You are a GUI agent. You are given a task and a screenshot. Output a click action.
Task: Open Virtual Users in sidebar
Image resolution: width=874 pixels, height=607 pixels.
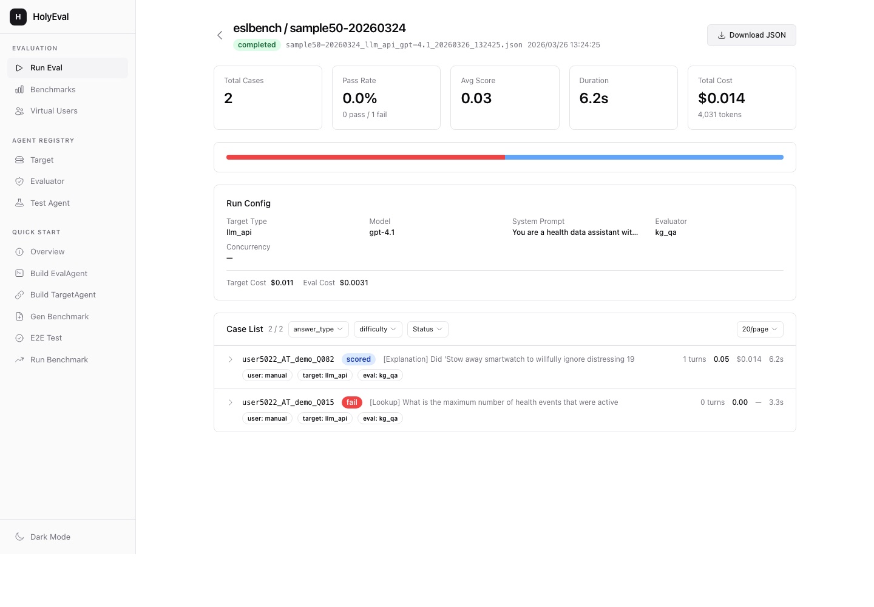coord(67,111)
